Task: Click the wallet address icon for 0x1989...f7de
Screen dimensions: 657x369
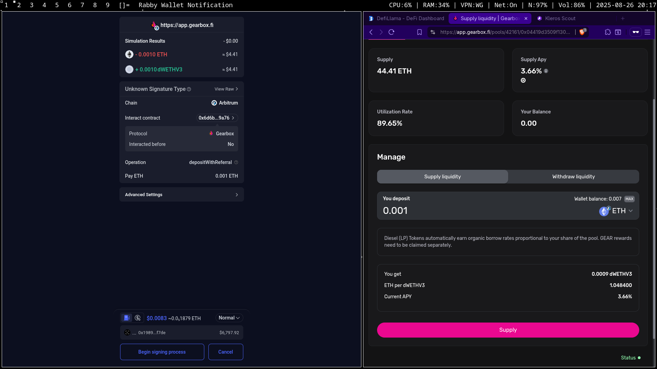Action: coord(127,332)
